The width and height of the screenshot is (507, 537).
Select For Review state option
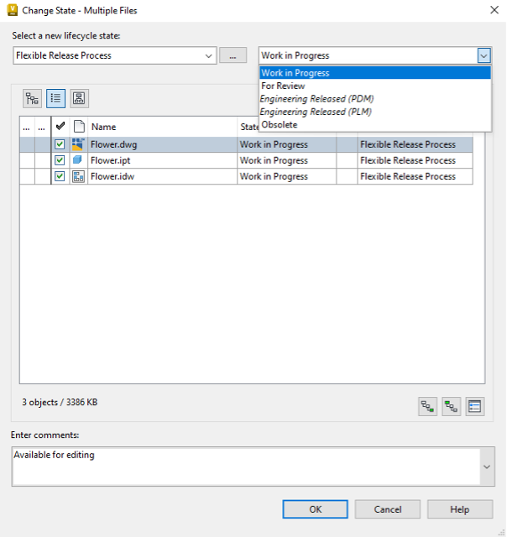click(375, 86)
